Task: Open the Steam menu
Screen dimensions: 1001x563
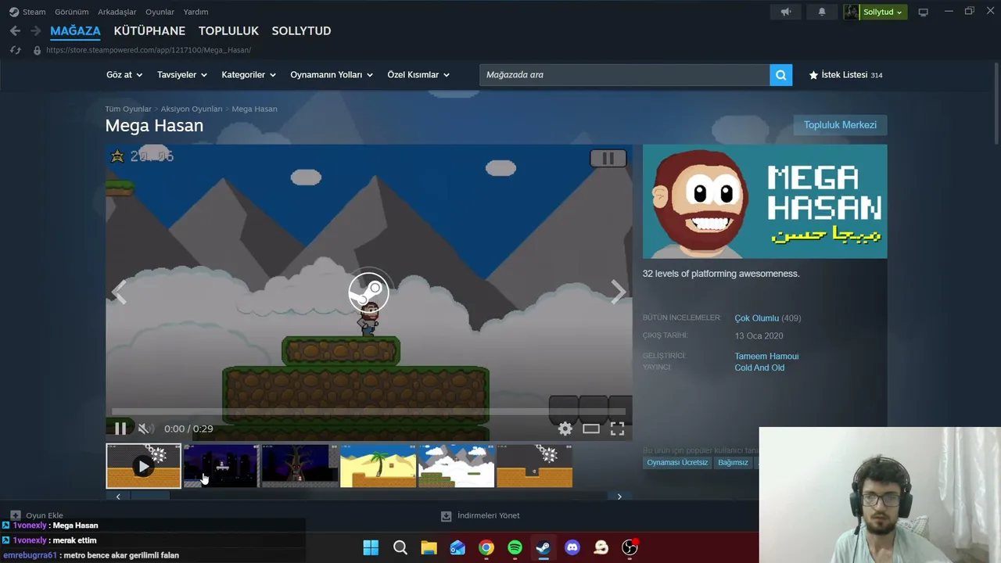Action: click(x=34, y=12)
